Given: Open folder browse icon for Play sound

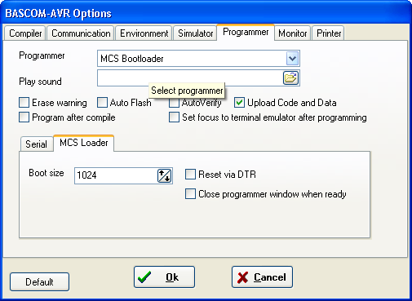Looking at the screenshot, I should 290,78.
